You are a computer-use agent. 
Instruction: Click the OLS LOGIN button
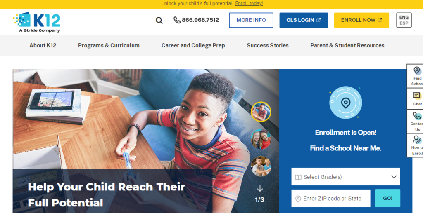(304, 20)
